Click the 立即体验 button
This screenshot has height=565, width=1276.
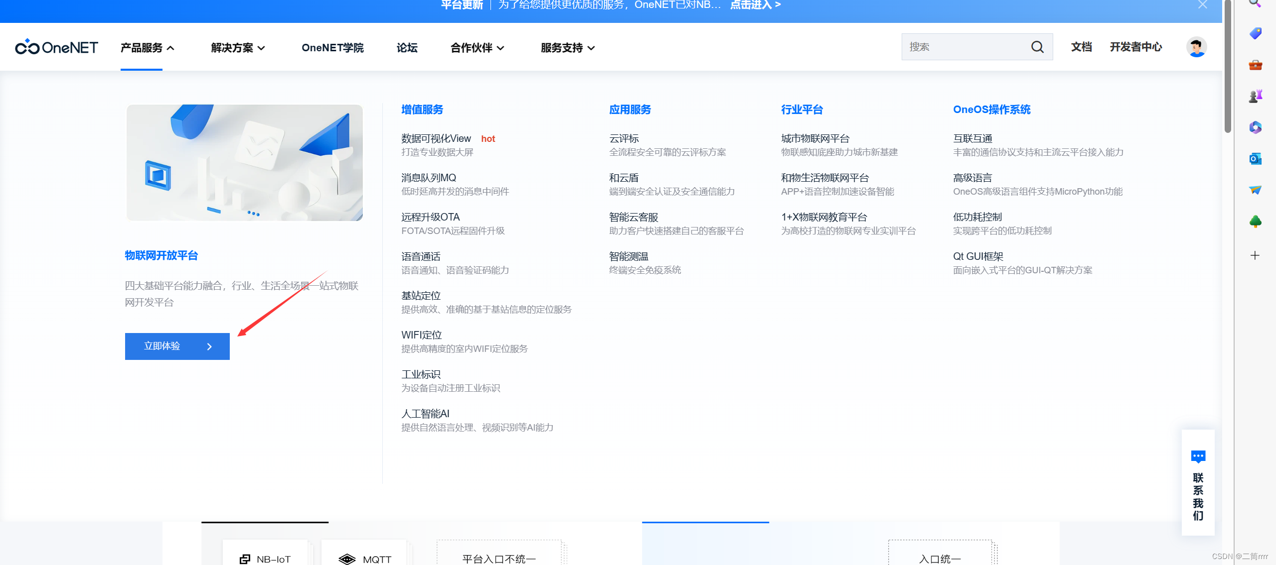pyautogui.click(x=177, y=346)
